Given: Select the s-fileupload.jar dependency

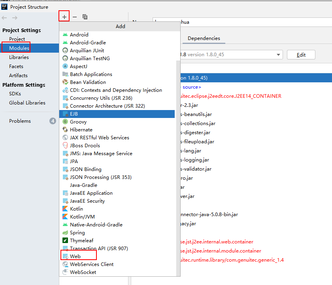Looking at the screenshot, I should coord(197,142).
